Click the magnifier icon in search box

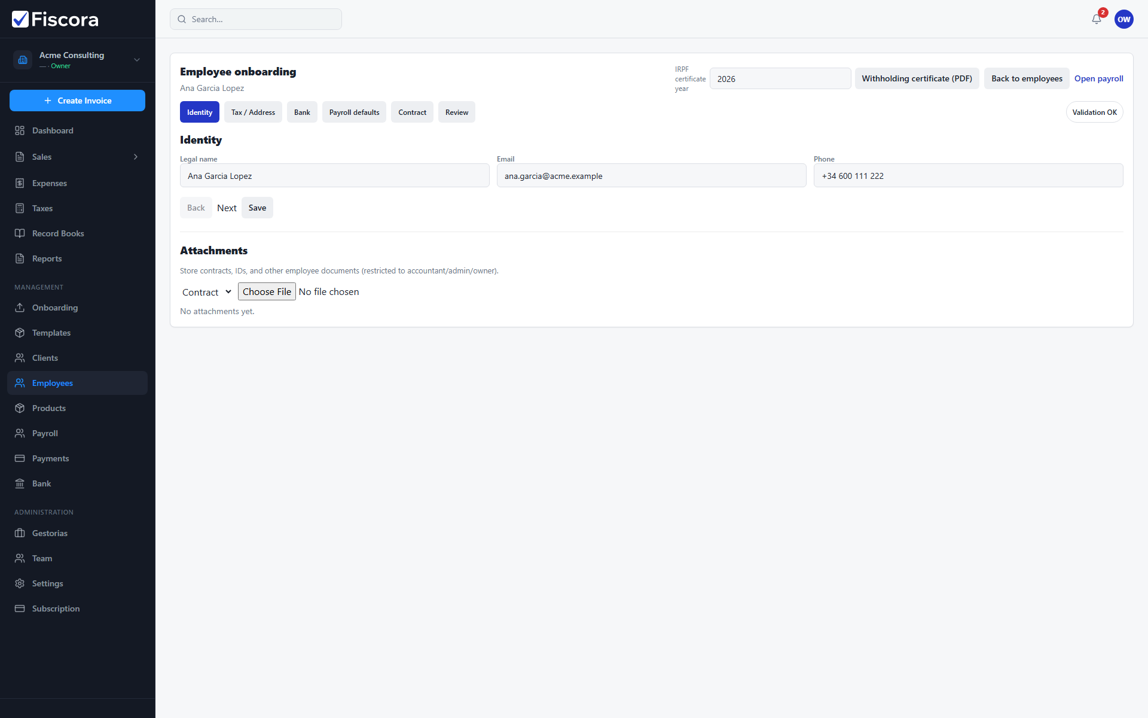[182, 19]
